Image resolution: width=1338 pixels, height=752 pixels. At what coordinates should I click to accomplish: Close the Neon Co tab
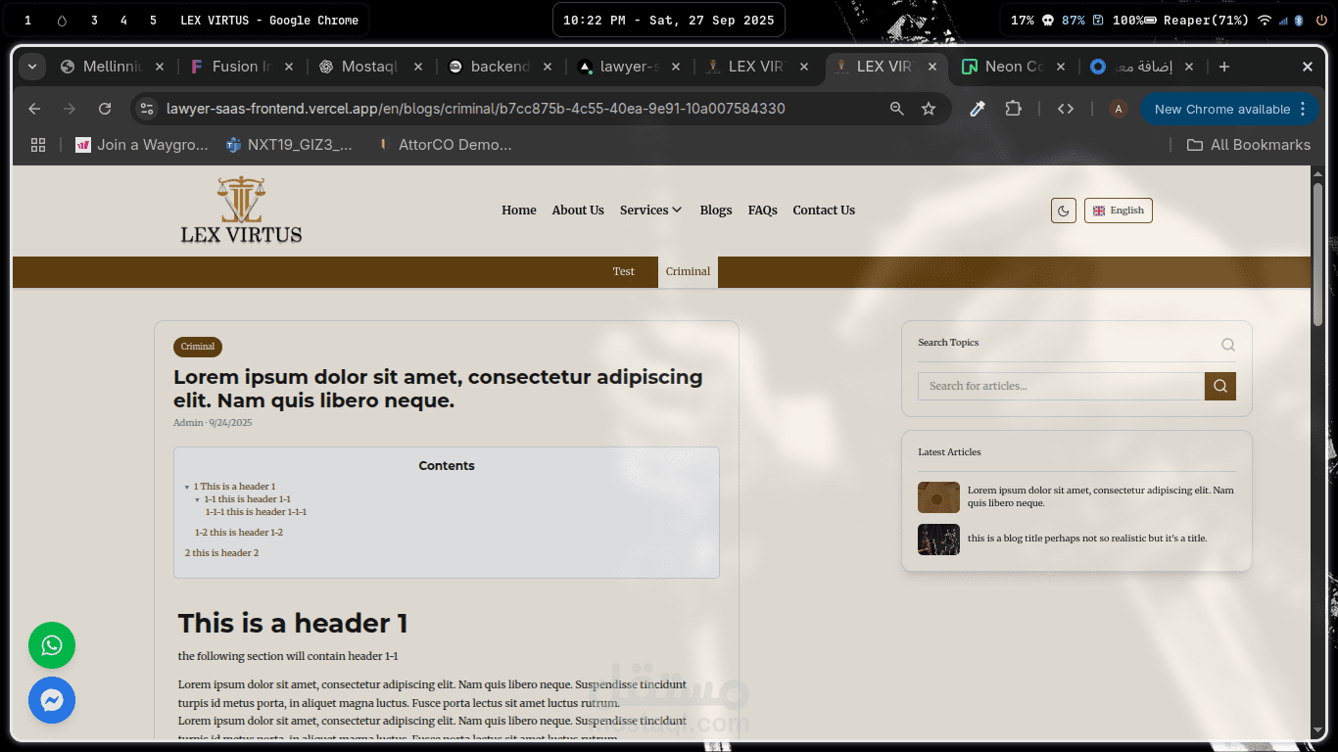click(1062, 67)
